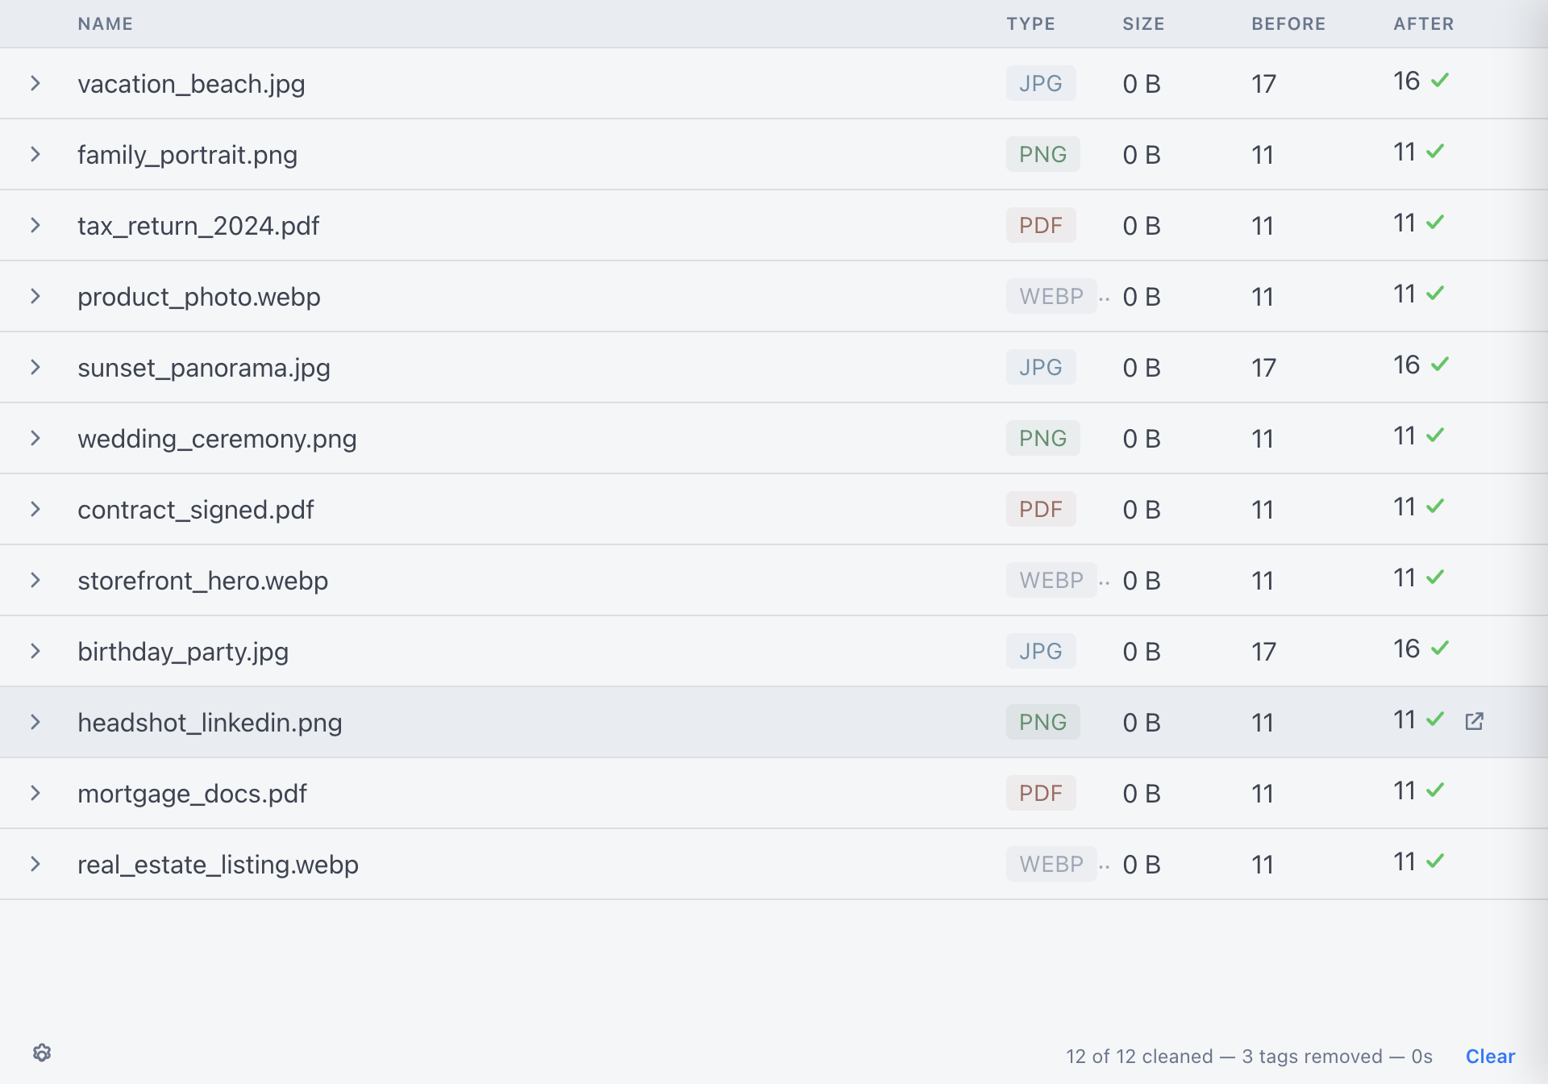The image size is (1548, 1084).
Task: Select the birthday_party.jpg file name
Action: click(x=183, y=652)
